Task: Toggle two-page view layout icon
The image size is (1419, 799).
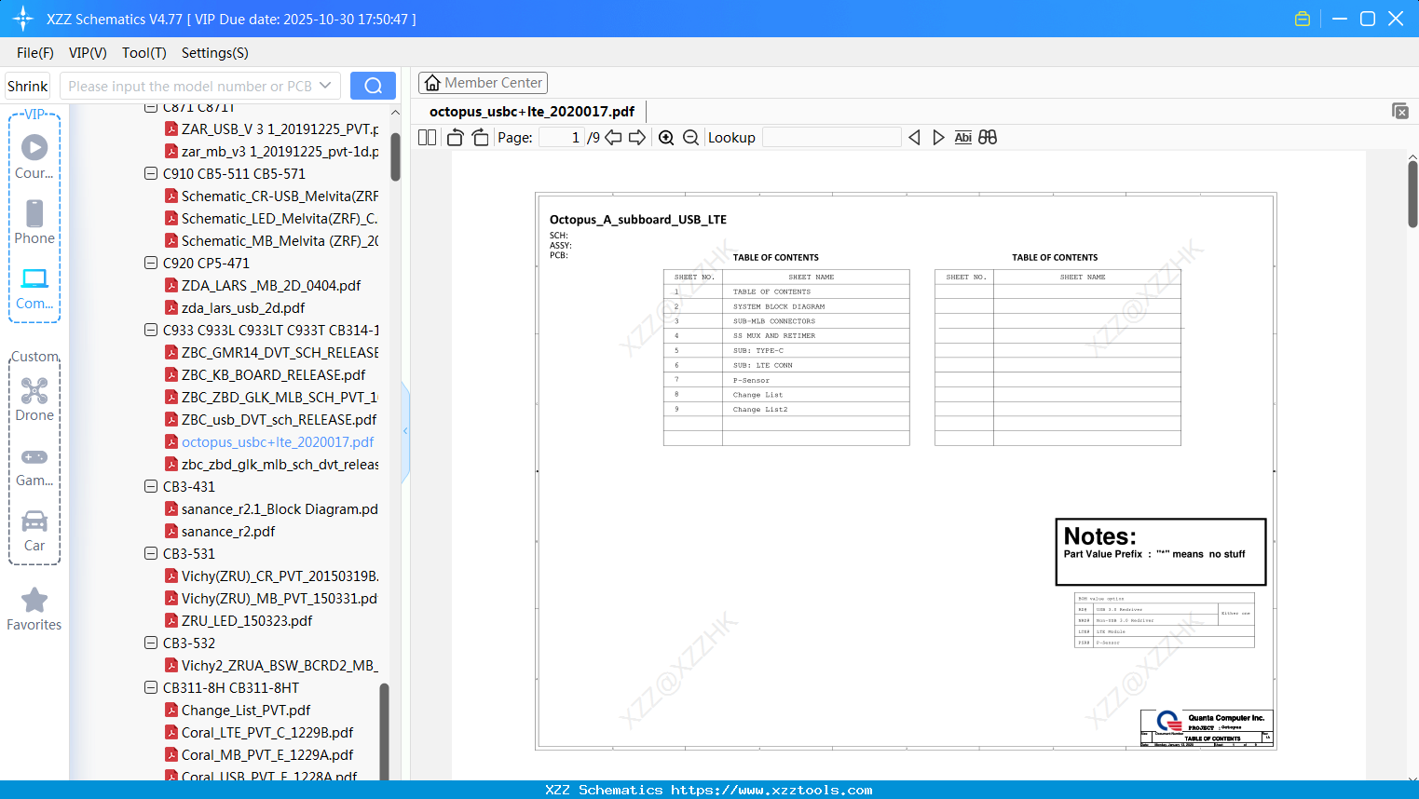Action: (427, 137)
